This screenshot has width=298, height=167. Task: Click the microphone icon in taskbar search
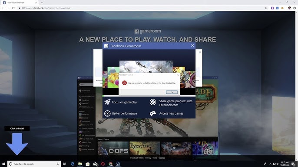[58, 164]
